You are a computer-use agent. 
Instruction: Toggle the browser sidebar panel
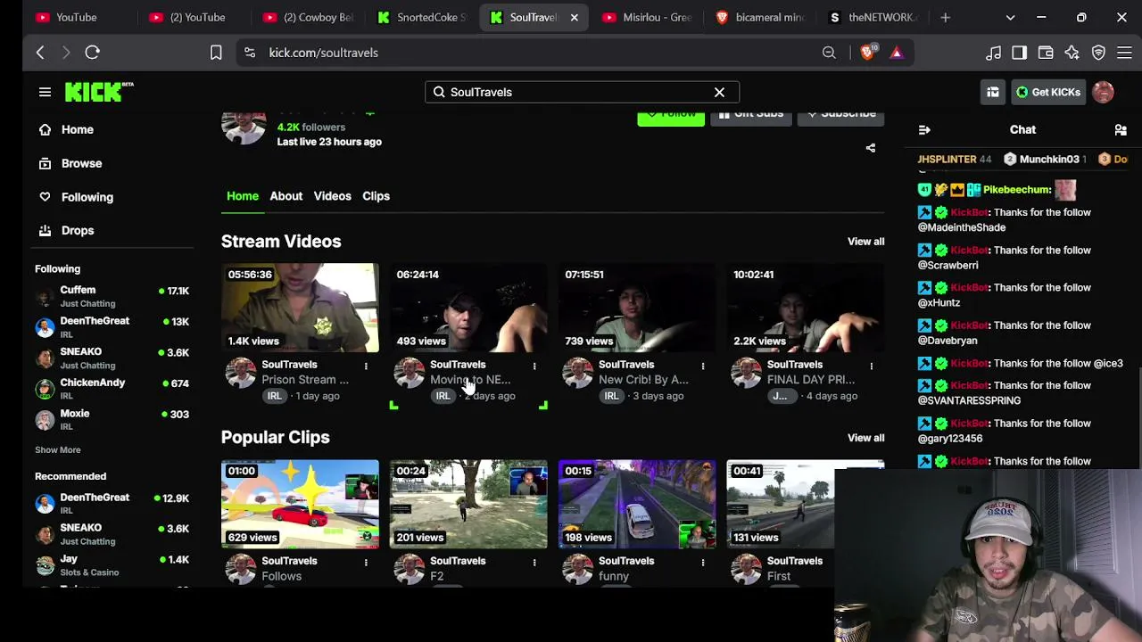(1019, 53)
